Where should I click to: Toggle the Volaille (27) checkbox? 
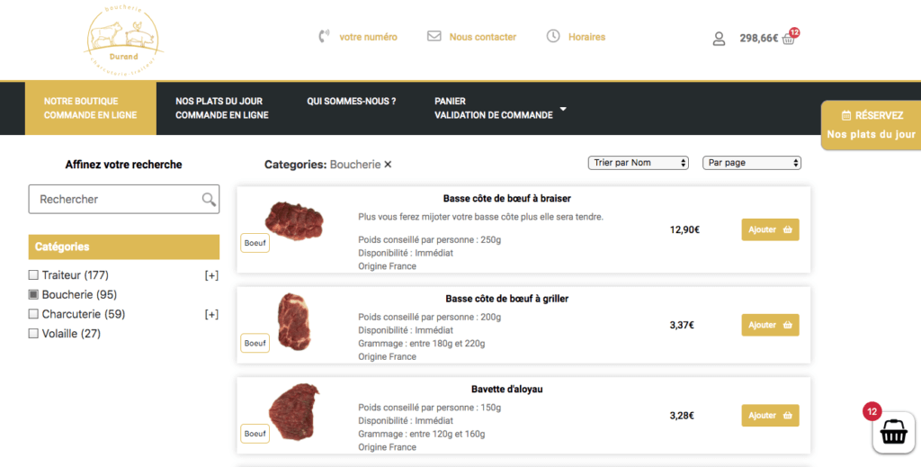[x=33, y=333]
